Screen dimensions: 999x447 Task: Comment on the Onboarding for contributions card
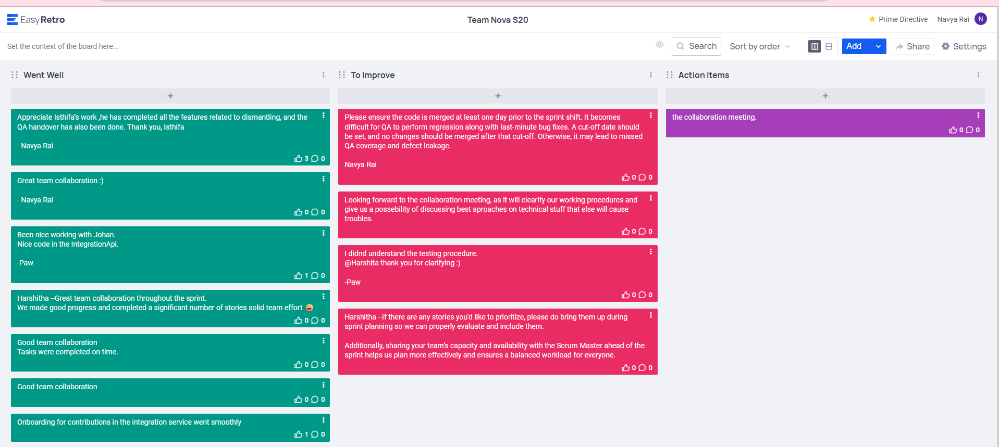coord(315,435)
